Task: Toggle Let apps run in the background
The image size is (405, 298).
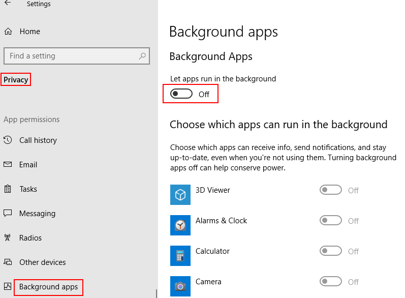Action: point(181,94)
